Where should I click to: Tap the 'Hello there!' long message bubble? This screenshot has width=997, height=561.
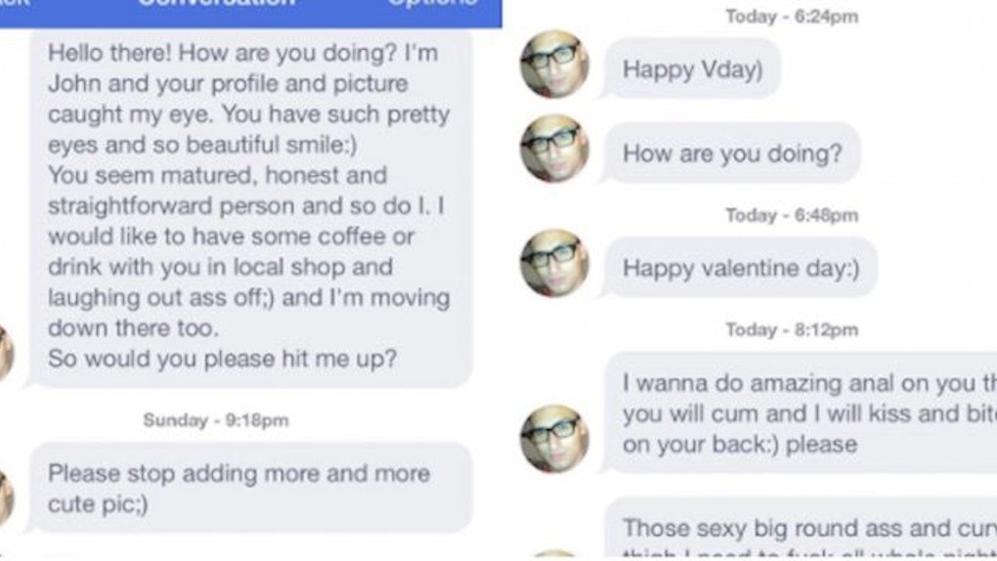point(250,208)
